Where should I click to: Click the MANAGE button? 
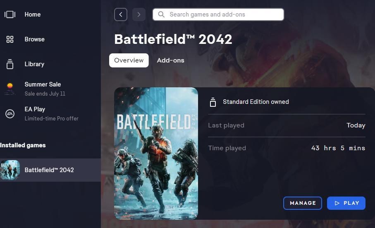(x=303, y=203)
